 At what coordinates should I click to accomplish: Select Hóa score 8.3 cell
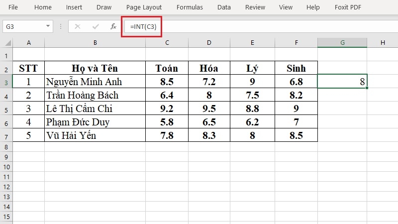pyautogui.click(x=209, y=135)
